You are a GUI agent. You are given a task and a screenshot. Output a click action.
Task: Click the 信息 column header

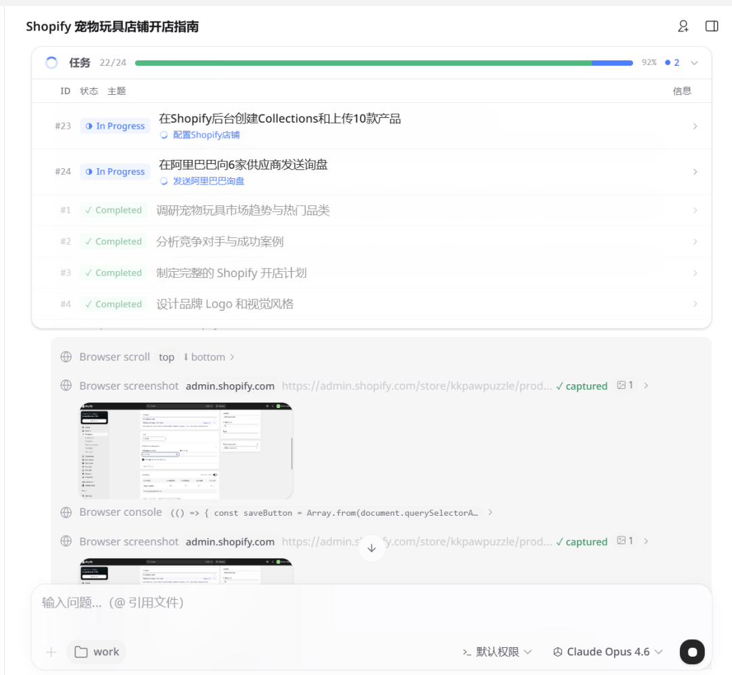click(x=682, y=91)
